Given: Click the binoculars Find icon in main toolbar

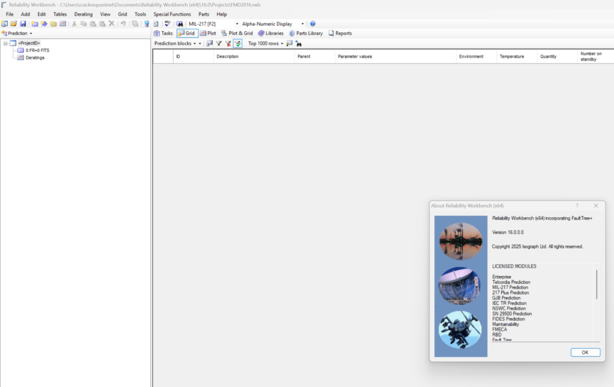Looking at the screenshot, I should (180, 24).
